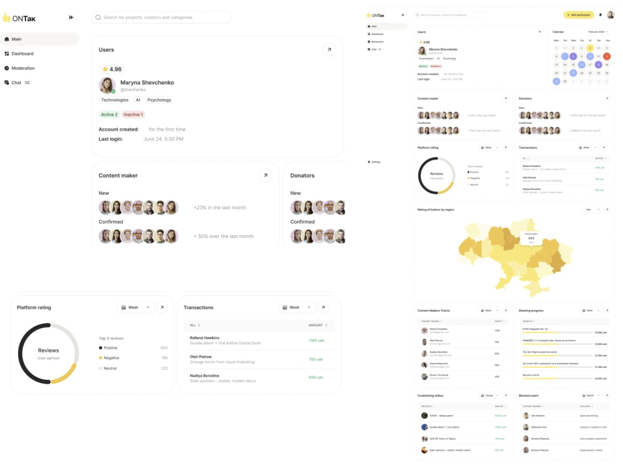Open Content maker card arrow in enlarged view

pos(265,175)
